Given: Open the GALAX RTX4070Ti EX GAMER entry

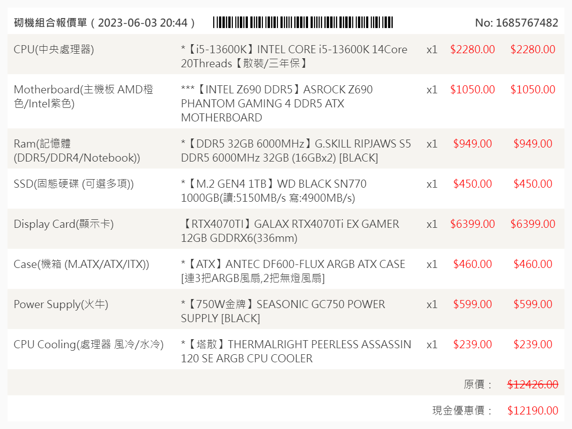Looking at the screenshot, I should tap(290, 231).
